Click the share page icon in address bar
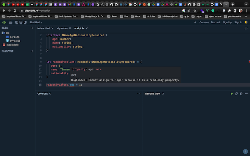 189,11
